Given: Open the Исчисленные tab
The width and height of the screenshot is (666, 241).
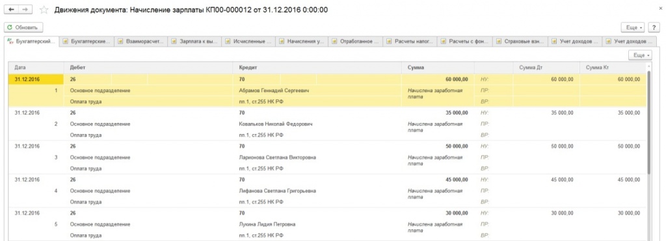Looking at the screenshot, I should coord(248,41).
